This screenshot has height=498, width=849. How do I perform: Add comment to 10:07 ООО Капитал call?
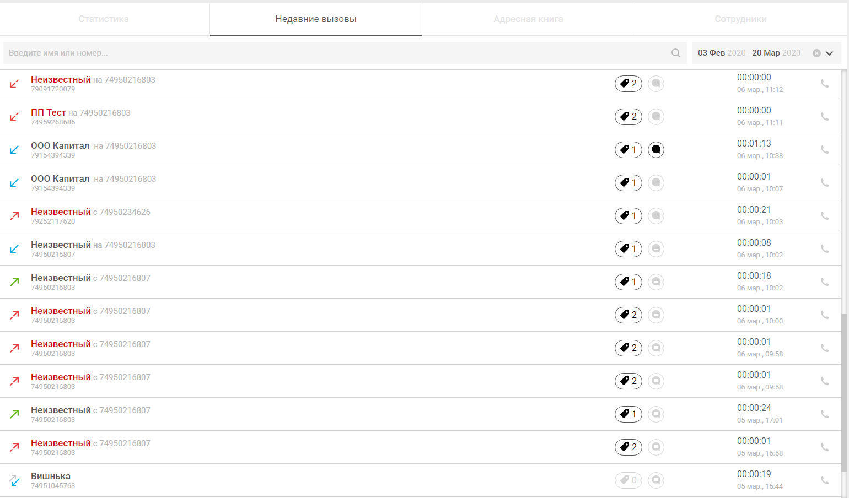click(656, 182)
